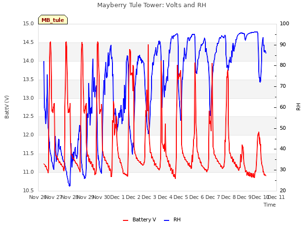305x229 pixels.
Task: Click the 12.5 left axis tick
Action: coord(29,116)
